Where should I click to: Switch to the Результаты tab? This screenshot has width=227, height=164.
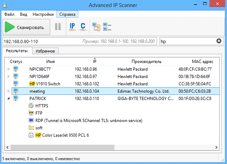click(x=17, y=51)
